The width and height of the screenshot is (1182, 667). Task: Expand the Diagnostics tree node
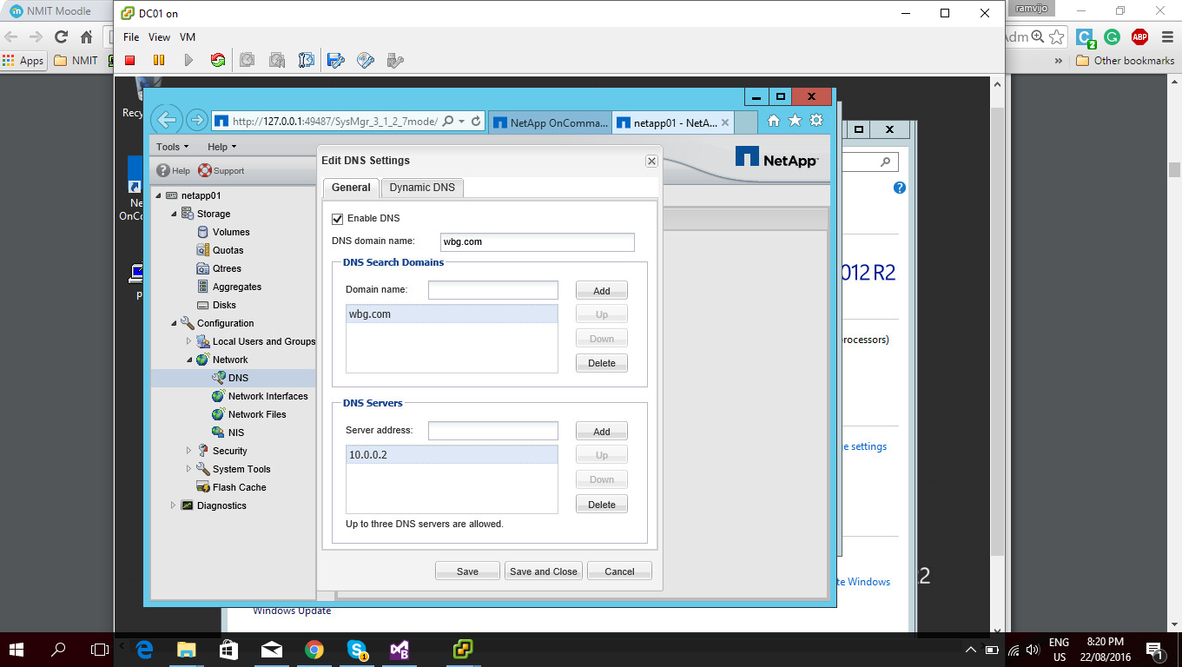click(172, 505)
